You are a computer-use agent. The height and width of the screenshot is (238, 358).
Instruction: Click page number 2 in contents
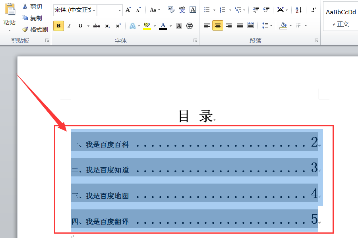point(314,142)
